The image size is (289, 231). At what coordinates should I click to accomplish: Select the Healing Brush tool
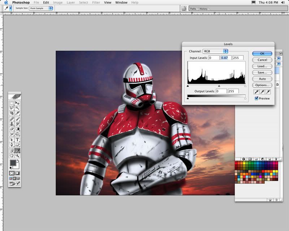click(x=12, y=119)
